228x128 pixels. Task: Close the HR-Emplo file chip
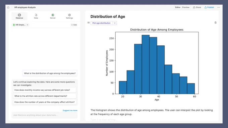pyautogui.click(x=27, y=25)
